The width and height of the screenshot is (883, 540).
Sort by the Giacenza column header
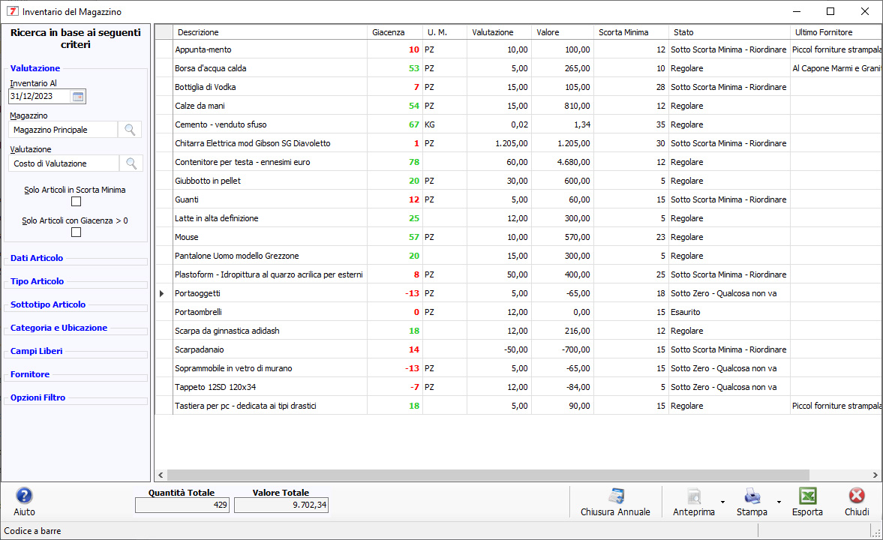pos(395,32)
